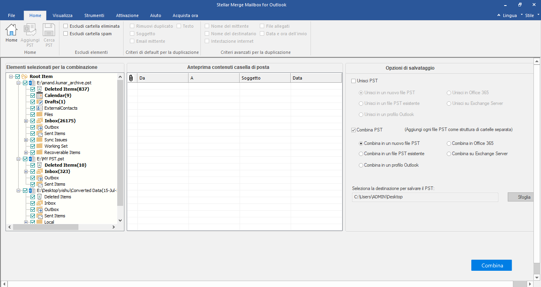This screenshot has width=541, height=287.
Task: Click the Drafts(1) folder icon
Action: coord(40,102)
